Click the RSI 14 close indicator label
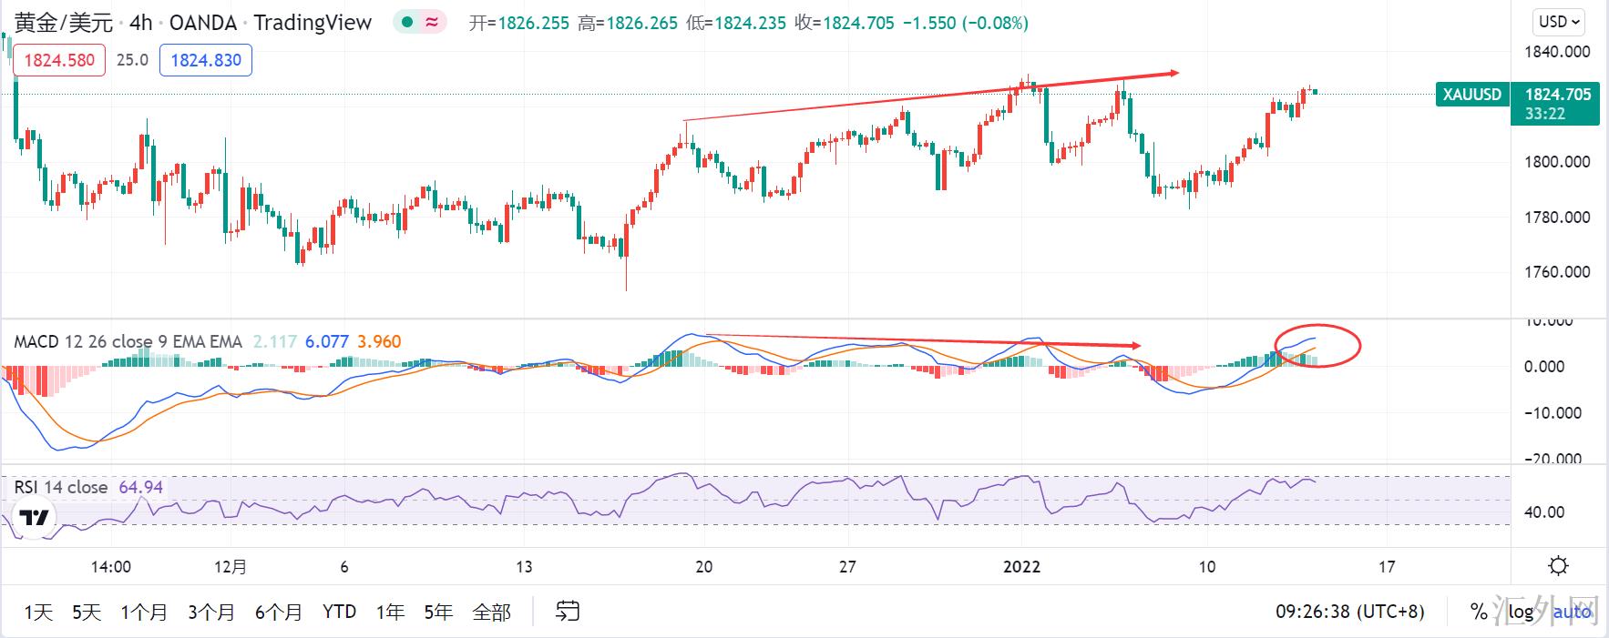1609x638 pixels. [x=61, y=487]
